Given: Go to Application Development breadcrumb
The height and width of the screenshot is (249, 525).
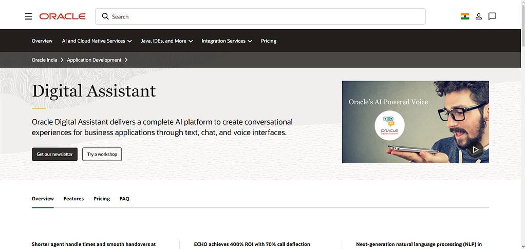Looking at the screenshot, I should [x=94, y=60].
